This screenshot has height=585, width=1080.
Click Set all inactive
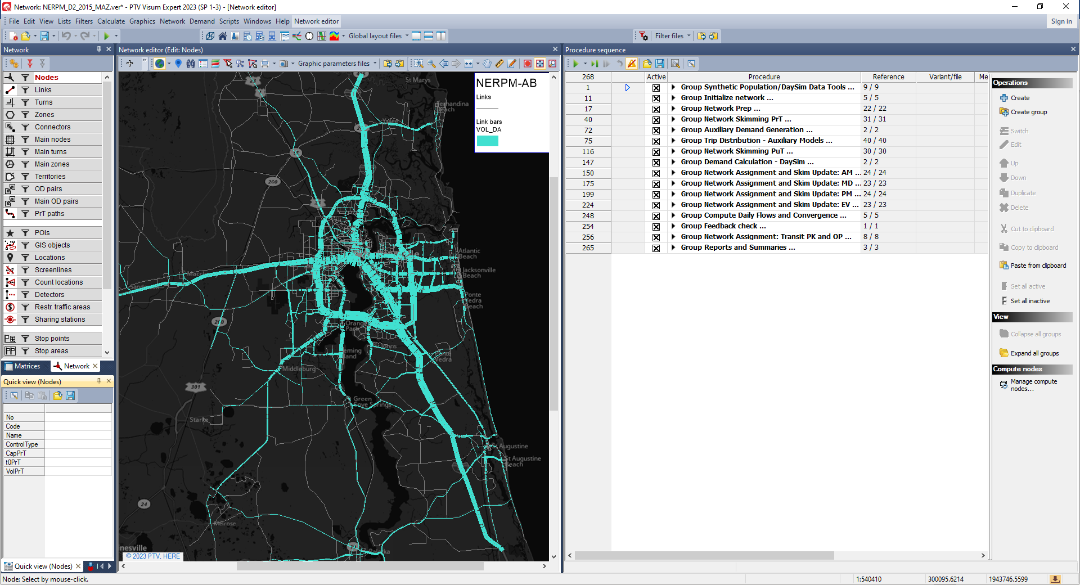coord(1029,301)
